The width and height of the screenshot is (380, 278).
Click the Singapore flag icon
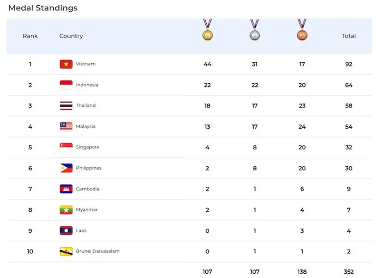point(66,147)
